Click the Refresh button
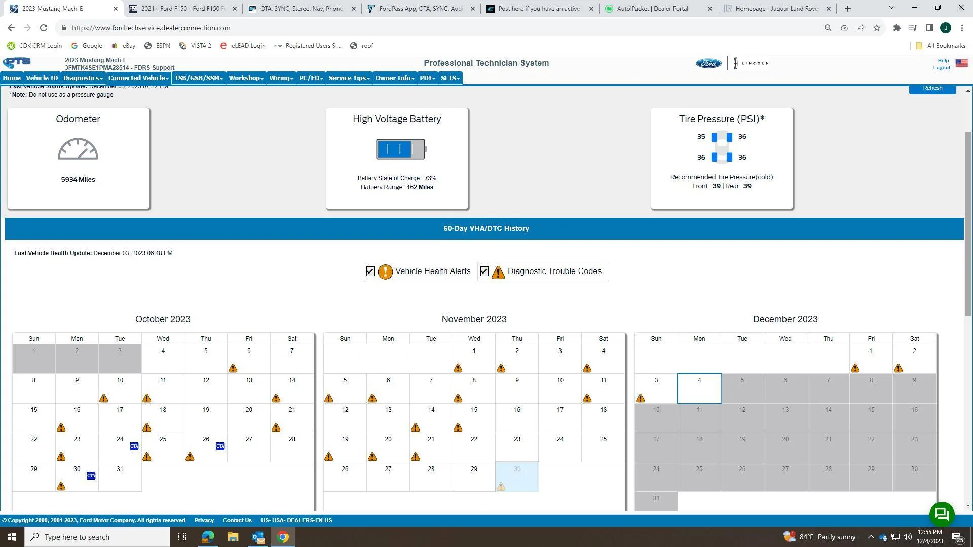This screenshot has height=547, width=973. [932, 89]
